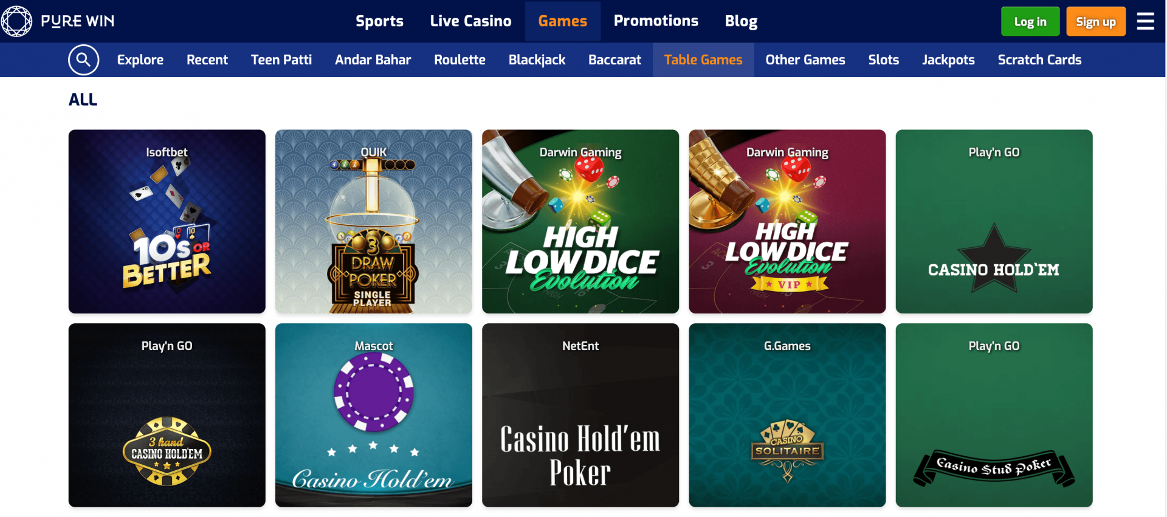Select the Teen Patti category
Screen dimensions: 1167x517
pos(281,60)
